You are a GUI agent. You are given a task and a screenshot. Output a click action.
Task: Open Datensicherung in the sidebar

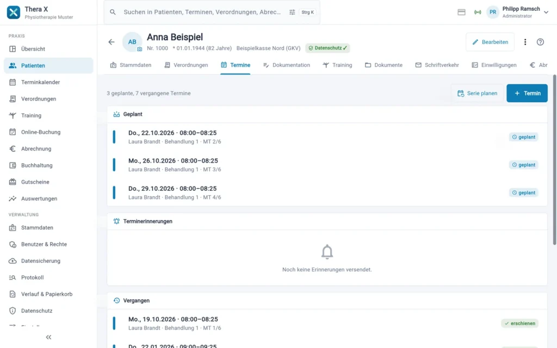pyautogui.click(x=48, y=261)
